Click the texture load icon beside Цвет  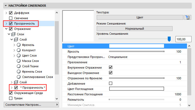[188, 18]
